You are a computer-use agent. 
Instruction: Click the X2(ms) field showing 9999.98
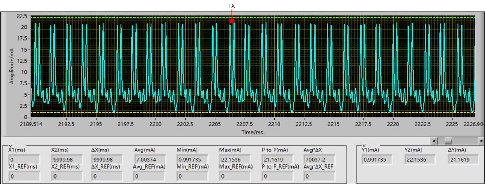point(67,160)
